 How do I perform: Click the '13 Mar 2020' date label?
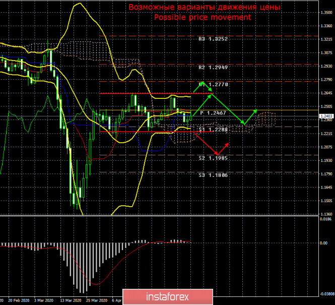[71, 300]
